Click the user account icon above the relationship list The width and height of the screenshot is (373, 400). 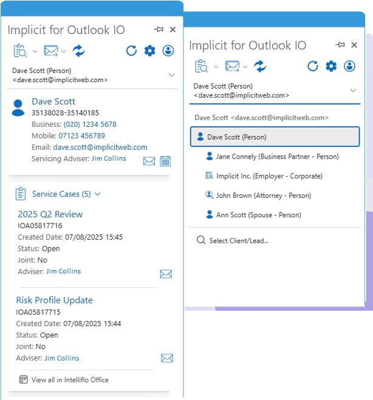[349, 66]
